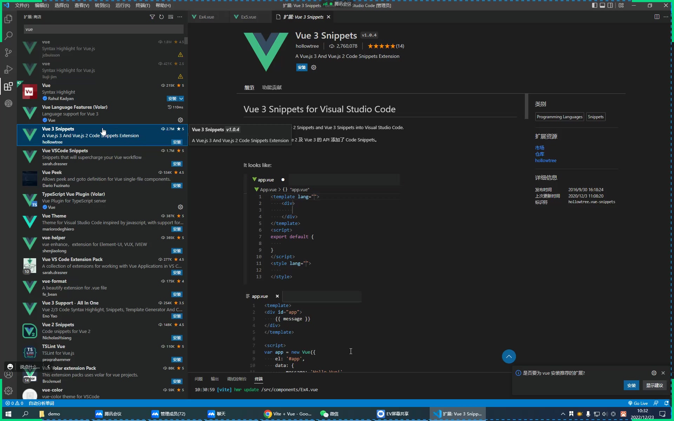Install Vue 3 Snippets from details page
The height and width of the screenshot is (421, 674).
click(302, 67)
